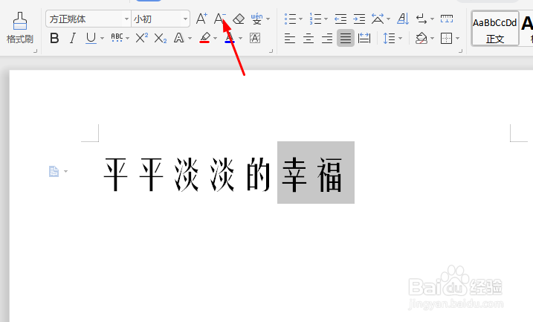Click the Format Painter (格式刷) brush
Screen dimensions: 533x322
(x=20, y=28)
